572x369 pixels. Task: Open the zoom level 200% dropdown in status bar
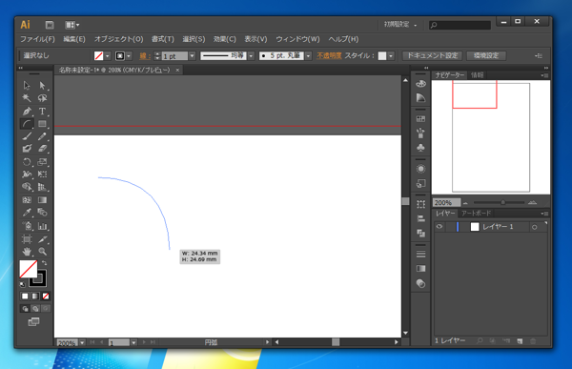point(82,342)
